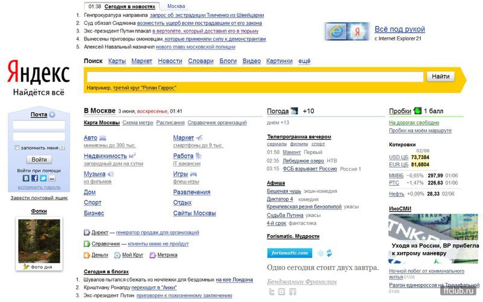483x302 pixels.
Task: Click the Метрика icon
Action: pos(153,255)
